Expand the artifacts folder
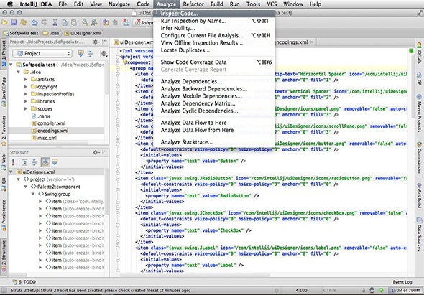424x295 pixels. [x=25, y=80]
